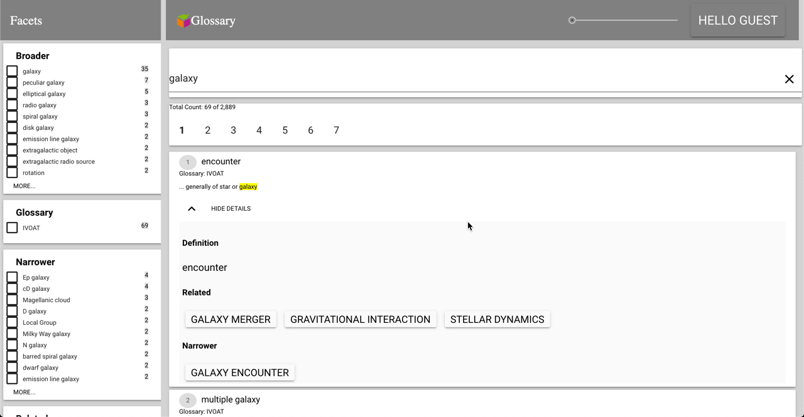Viewport: 804px width, 417px height.
Task: Check the IVOAT glossary facet
Action: (12, 228)
